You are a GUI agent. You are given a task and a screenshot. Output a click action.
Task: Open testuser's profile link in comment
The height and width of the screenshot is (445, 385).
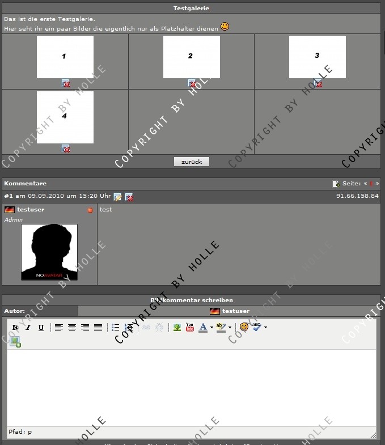31,210
